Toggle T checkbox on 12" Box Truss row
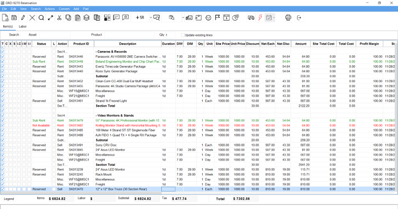The image size is (398, 209). pos(3,189)
